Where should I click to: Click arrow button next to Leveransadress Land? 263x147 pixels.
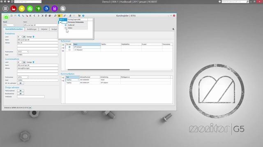coord(24,62)
